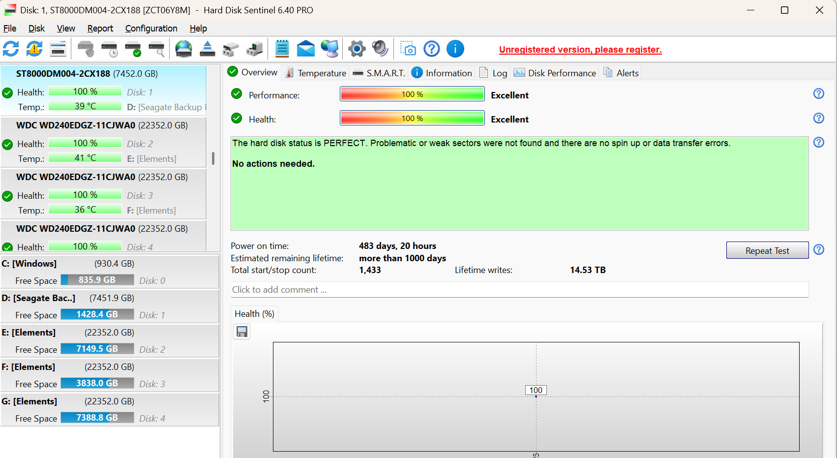Image resolution: width=837 pixels, height=458 pixels.
Task: Open the blue notepad report icon
Action: 282,49
